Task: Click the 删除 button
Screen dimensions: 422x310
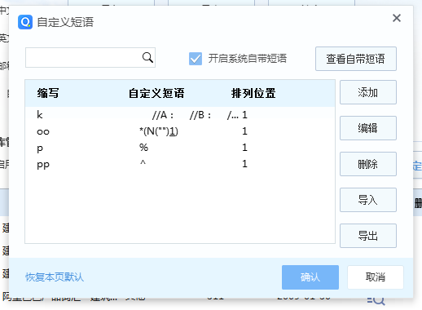Action: click(368, 164)
